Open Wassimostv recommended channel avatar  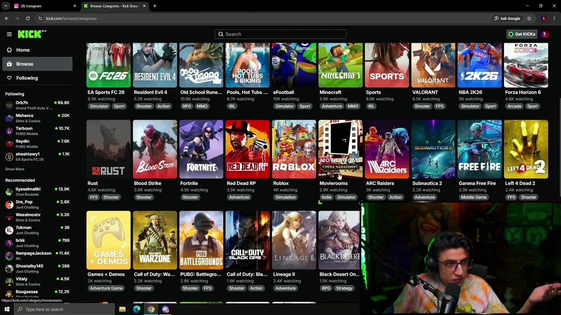(x=9, y=217)
